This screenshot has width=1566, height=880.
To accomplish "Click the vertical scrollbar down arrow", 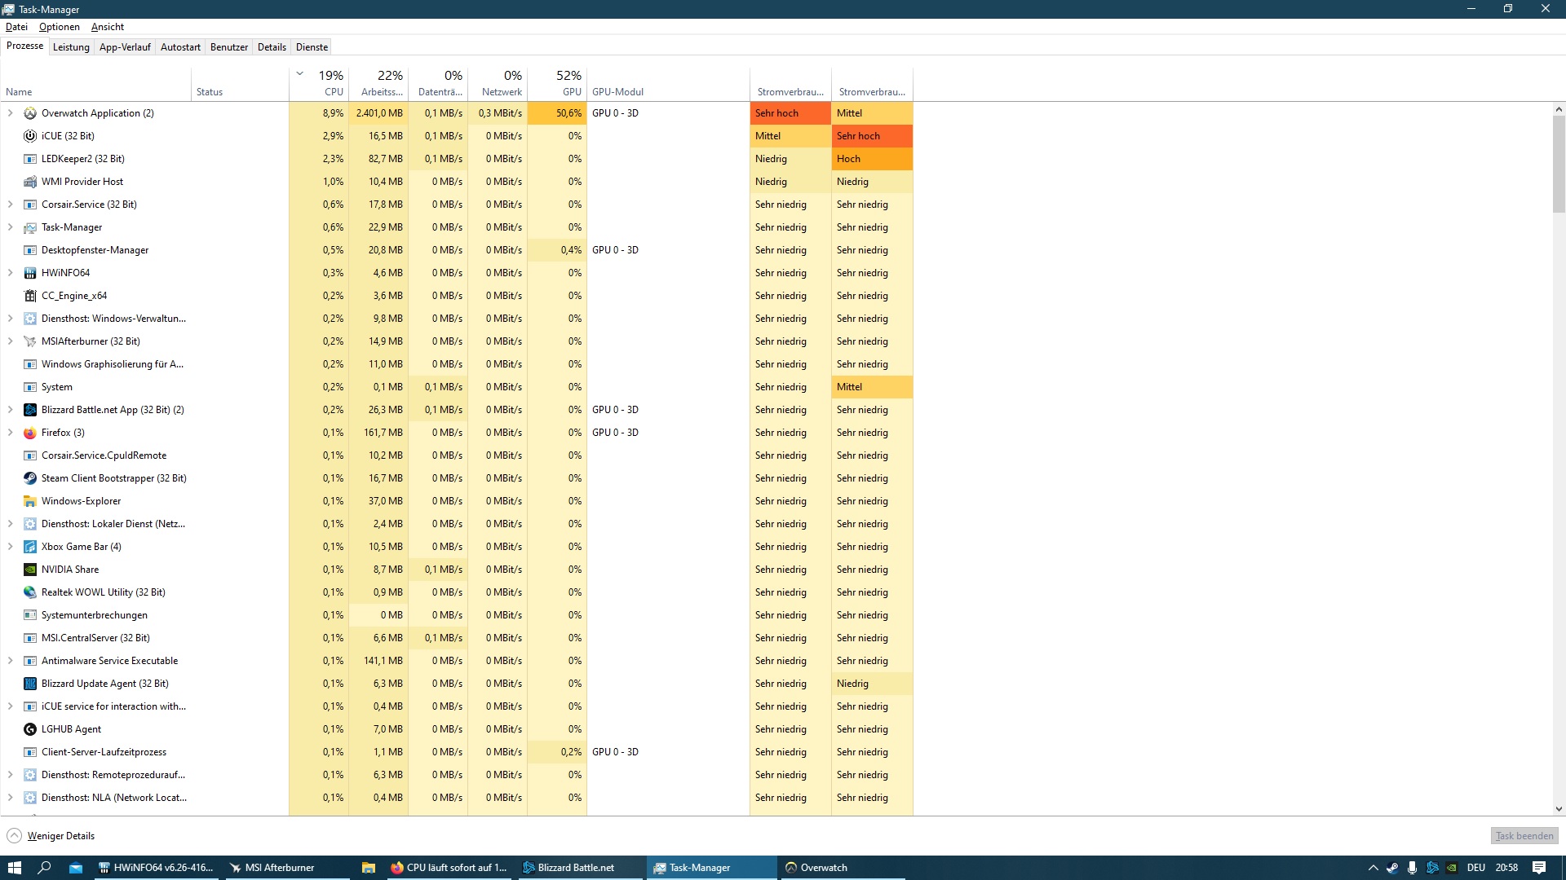I will 1559,809.
